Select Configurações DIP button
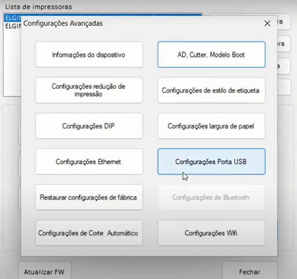The width and height of the screenshot is (297, 279). [x=89, y=126]
